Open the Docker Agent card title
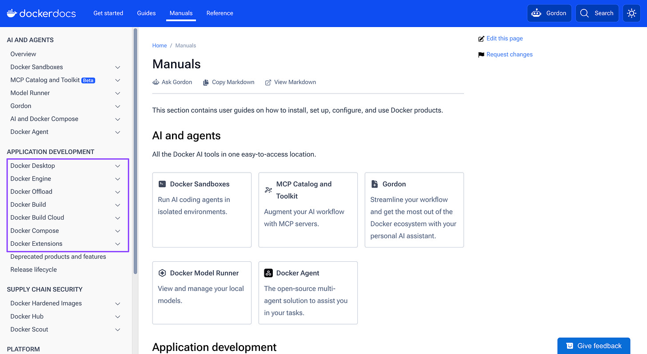The height and width of the screenshot is (354, 647). (x=298, y=273)
